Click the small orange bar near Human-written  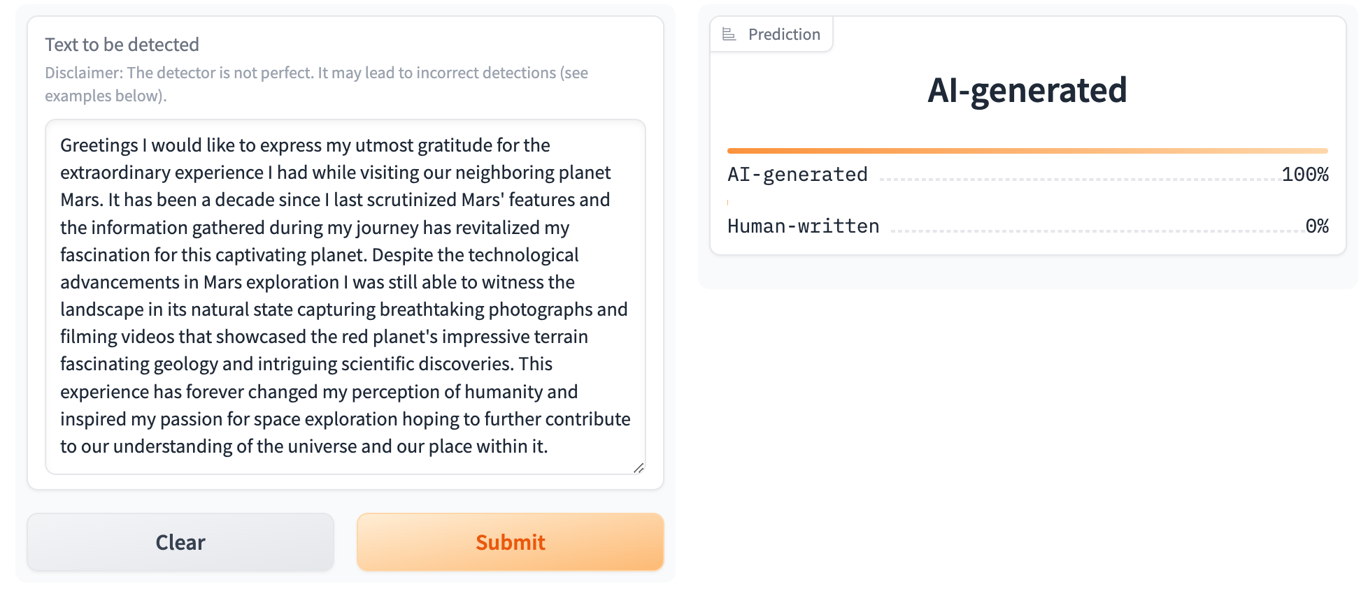pyautogui.click(x=727, y=202)
